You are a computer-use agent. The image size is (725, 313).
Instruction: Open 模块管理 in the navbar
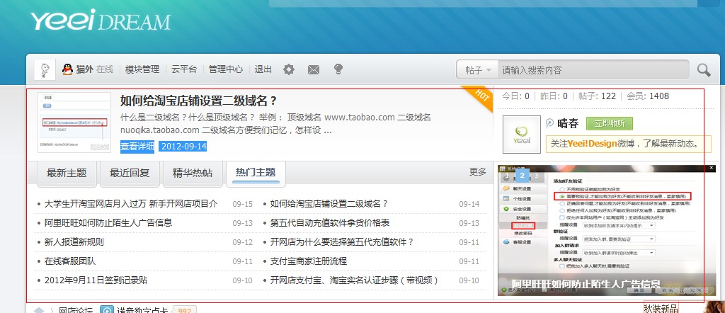click(x=142, y=69)
